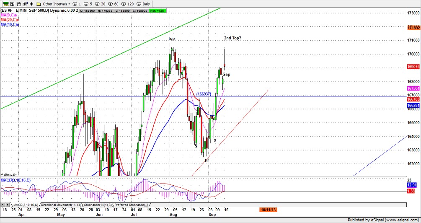Click the orange 10/11/13 date marker
The height and width of the screenshot is (223, 421).
268,209
